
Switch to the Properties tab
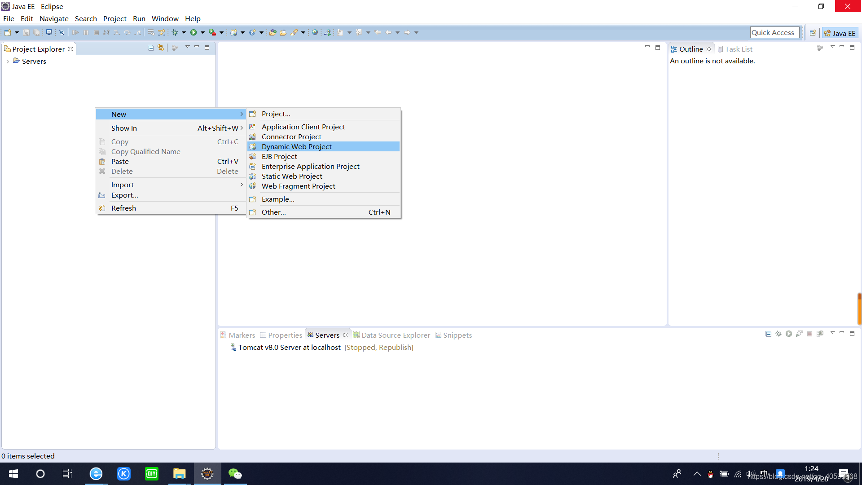[281, 335]
